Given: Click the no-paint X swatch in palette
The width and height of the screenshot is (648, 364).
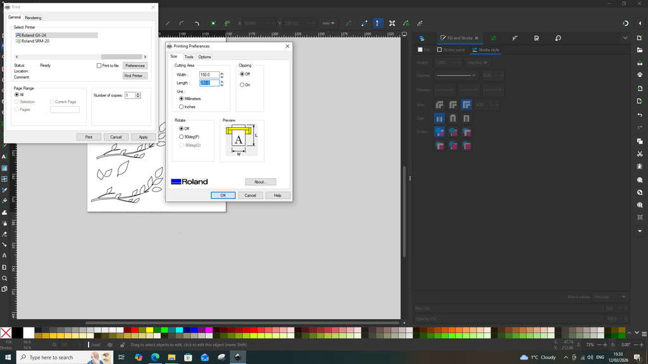Looking at the screenshot, I should click(x=6, y=332).
